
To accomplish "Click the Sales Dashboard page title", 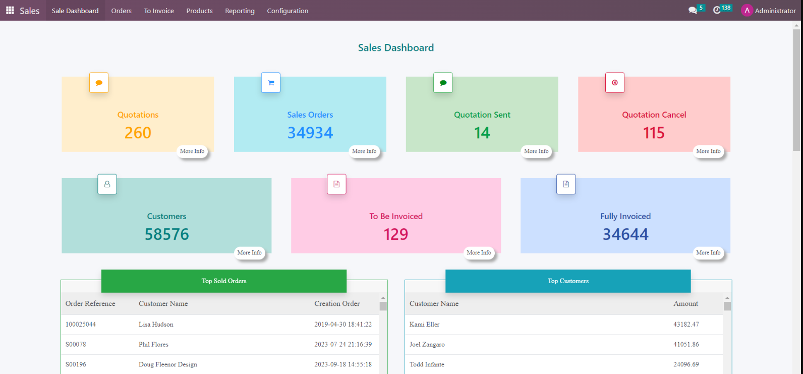I will [396, 47].
